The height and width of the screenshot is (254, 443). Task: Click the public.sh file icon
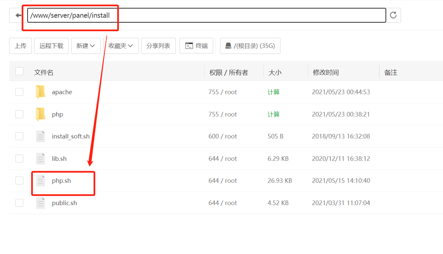pyautogui.click(x=40, y=203)
